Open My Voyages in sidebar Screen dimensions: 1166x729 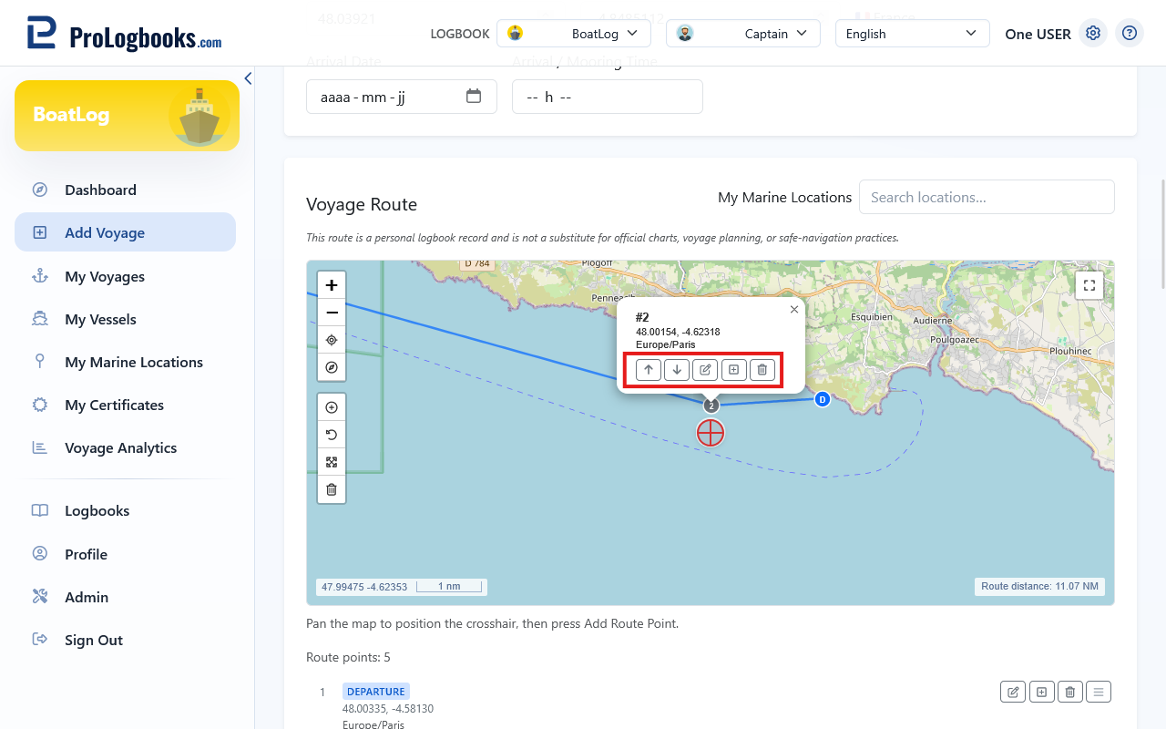pyautogui.click(x=125, y=276)
